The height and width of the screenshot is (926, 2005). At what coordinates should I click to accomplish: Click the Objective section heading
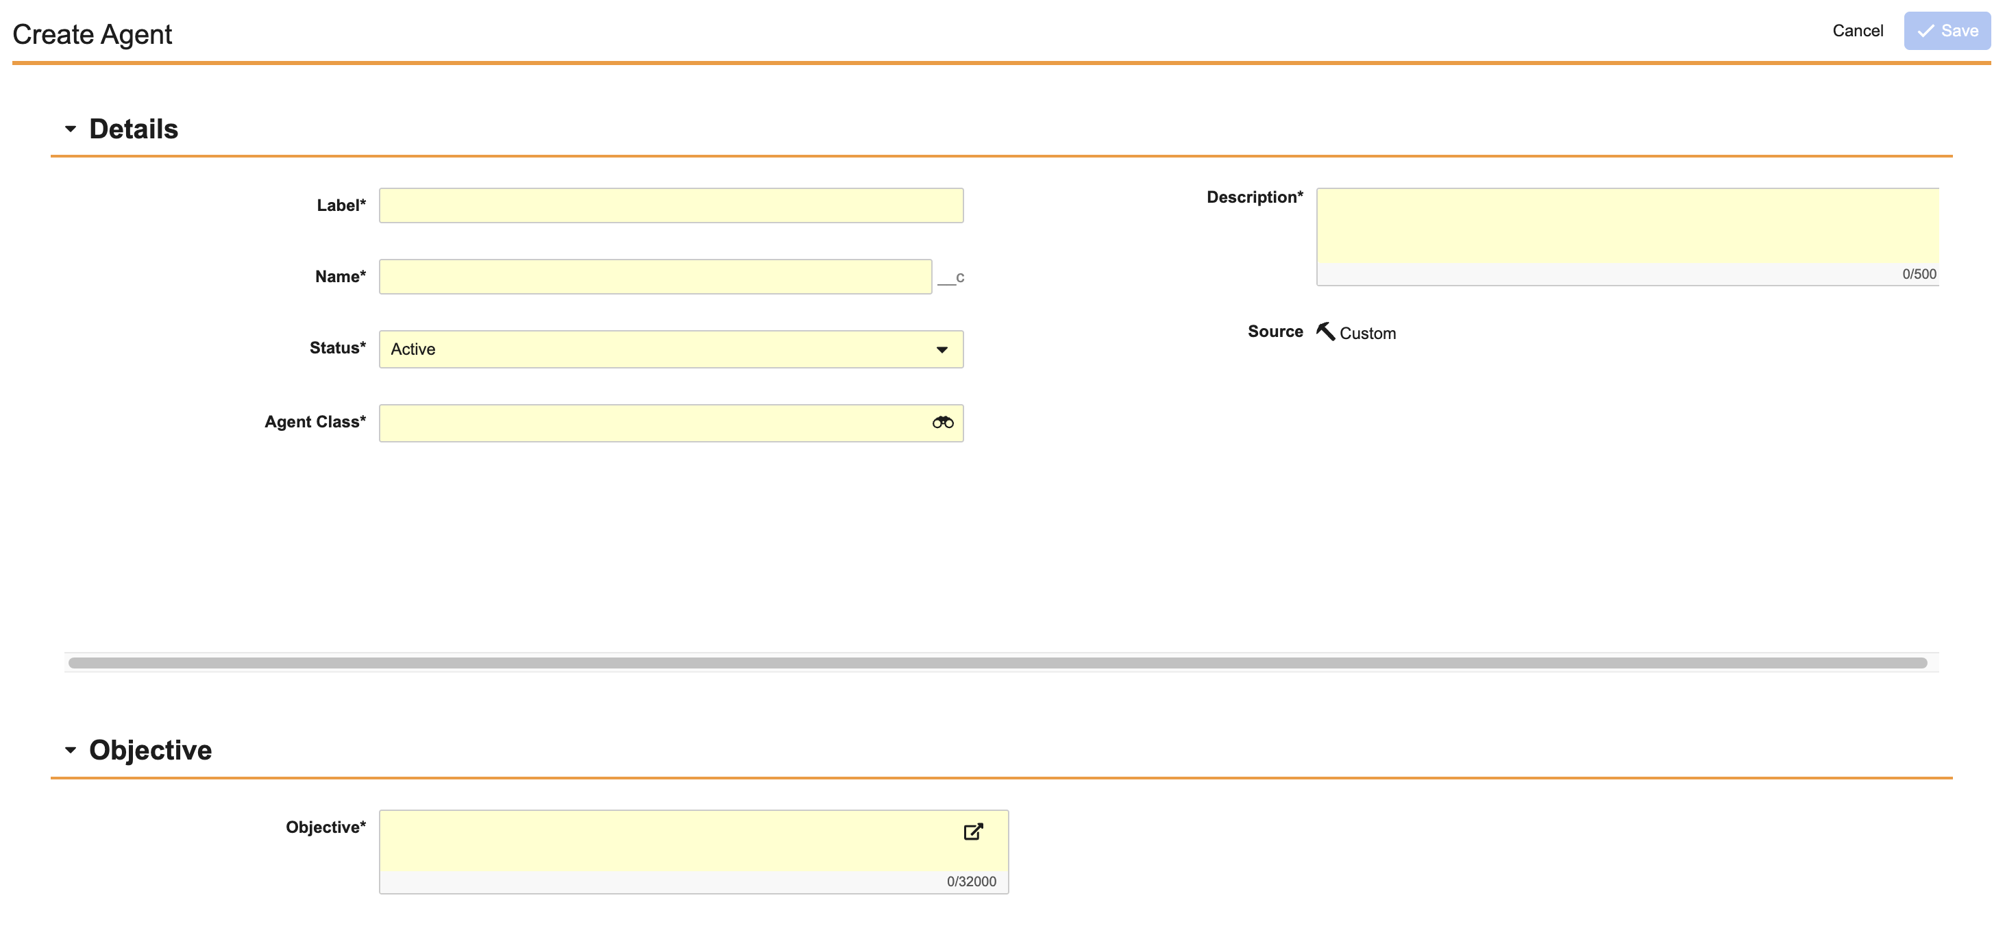[150, 750]
